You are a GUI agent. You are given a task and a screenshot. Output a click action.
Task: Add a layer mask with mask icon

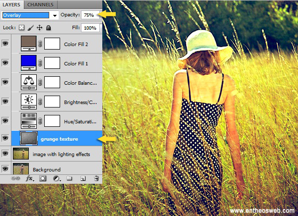coord(44,178)
